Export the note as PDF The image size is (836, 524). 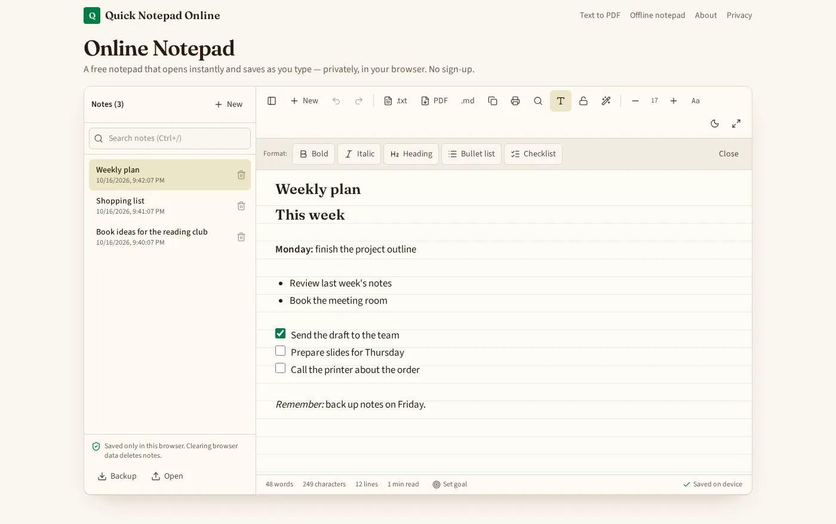434,101
